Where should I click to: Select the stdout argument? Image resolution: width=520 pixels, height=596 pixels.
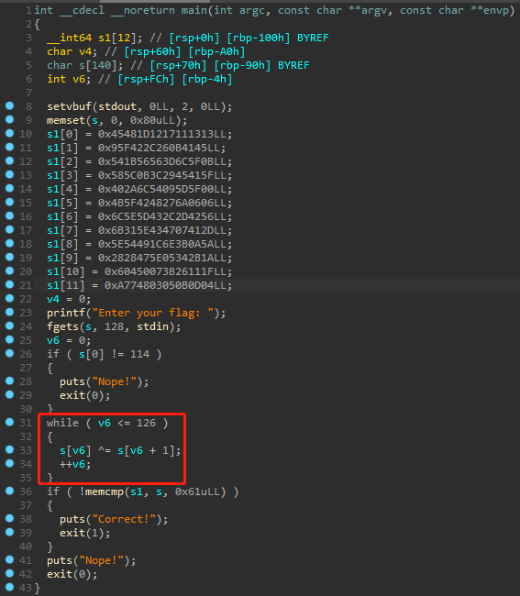coord(117,106)
